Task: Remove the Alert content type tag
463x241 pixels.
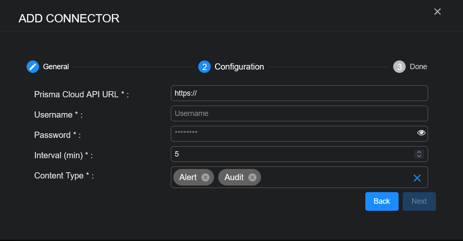Action: point(205,177)
